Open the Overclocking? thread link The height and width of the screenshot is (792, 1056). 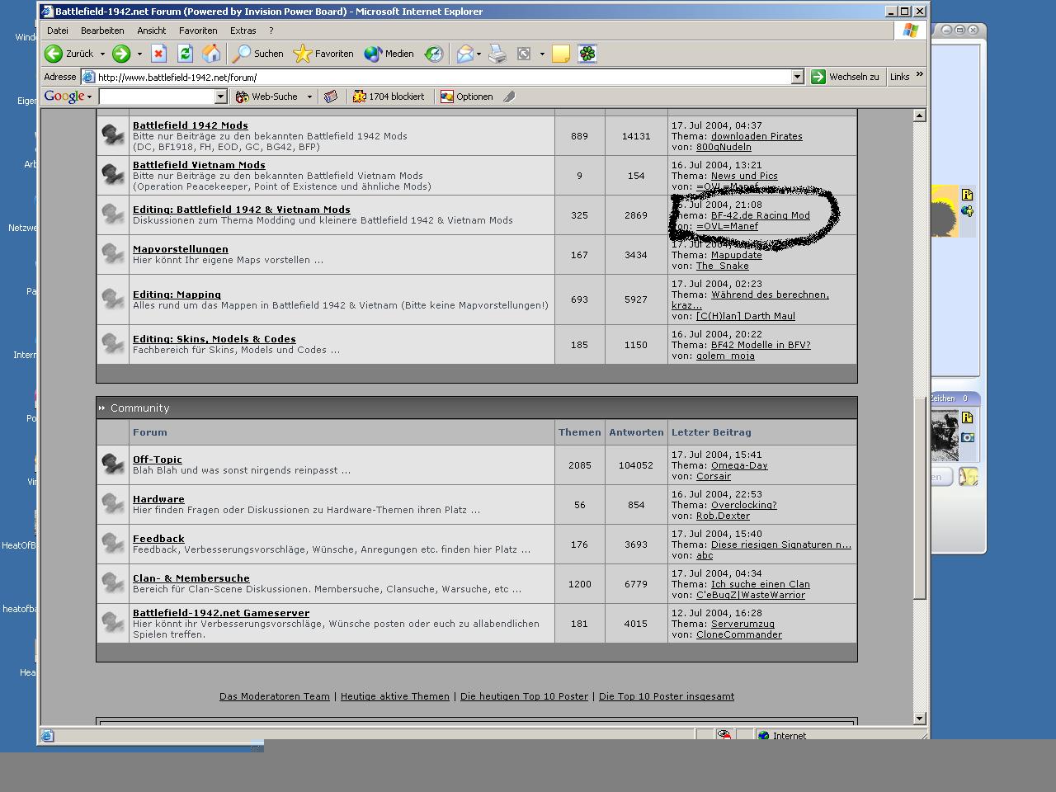(x=744, y=505)
